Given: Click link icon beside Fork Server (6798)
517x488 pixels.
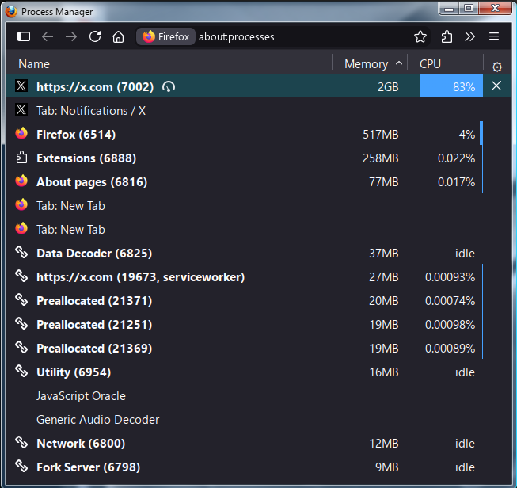Looking at the screenshot, I should (x=21, y=466).
